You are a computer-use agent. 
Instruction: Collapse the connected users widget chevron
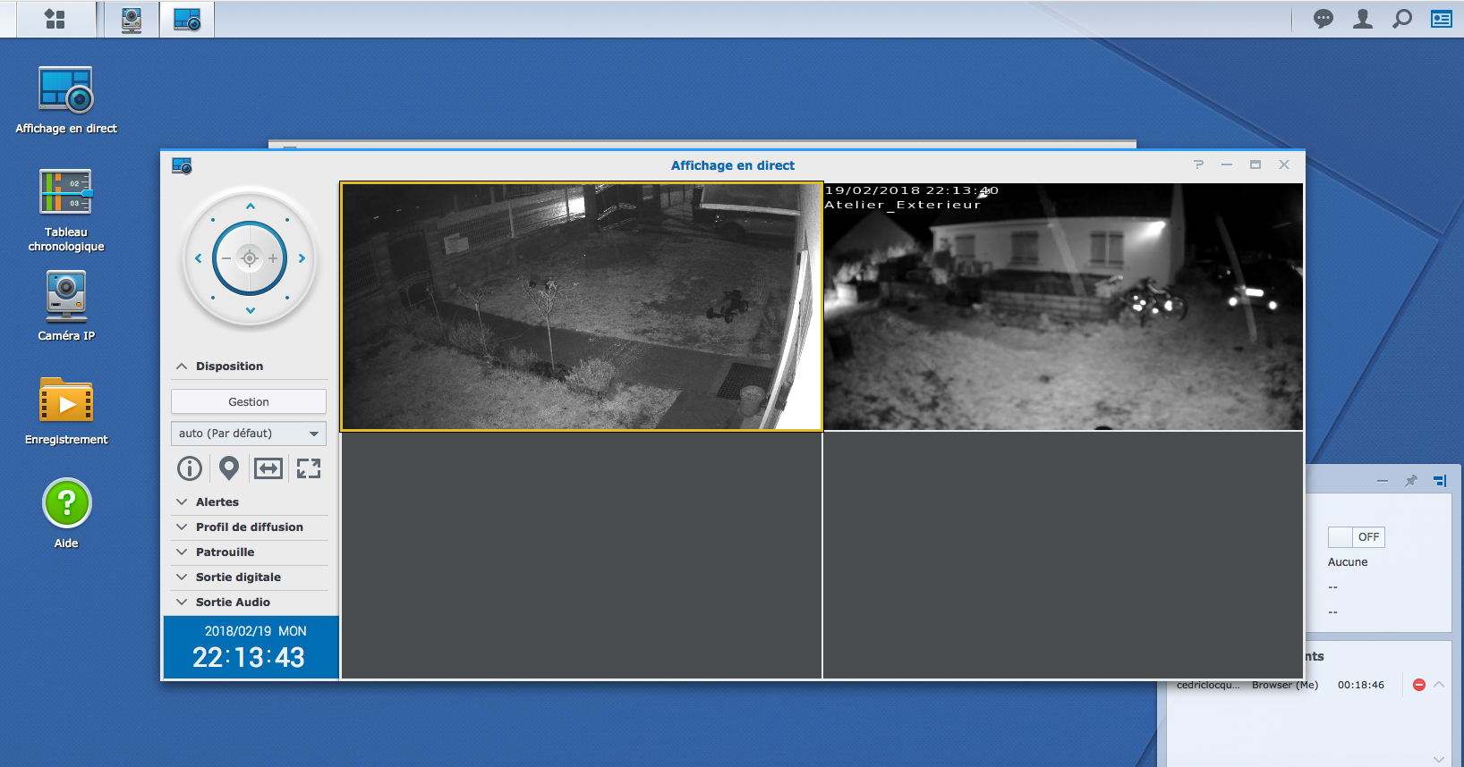[x=1439, y=685]
